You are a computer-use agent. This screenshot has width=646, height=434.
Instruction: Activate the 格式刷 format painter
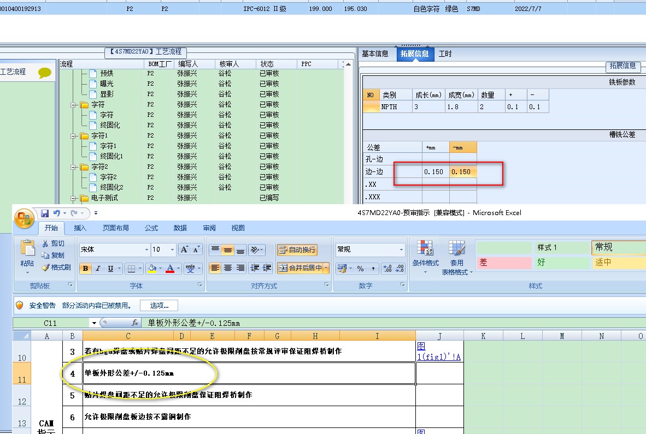pyautogui.click(x=56, y=267)
